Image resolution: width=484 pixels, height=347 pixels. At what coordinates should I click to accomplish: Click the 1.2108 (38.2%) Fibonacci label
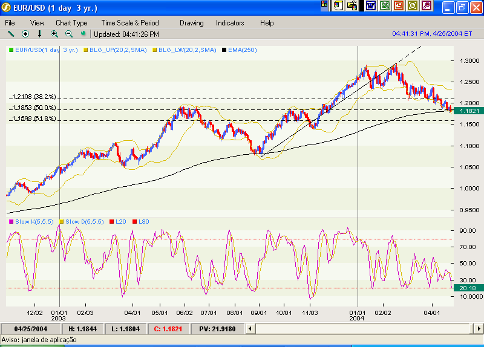point(34,97)
